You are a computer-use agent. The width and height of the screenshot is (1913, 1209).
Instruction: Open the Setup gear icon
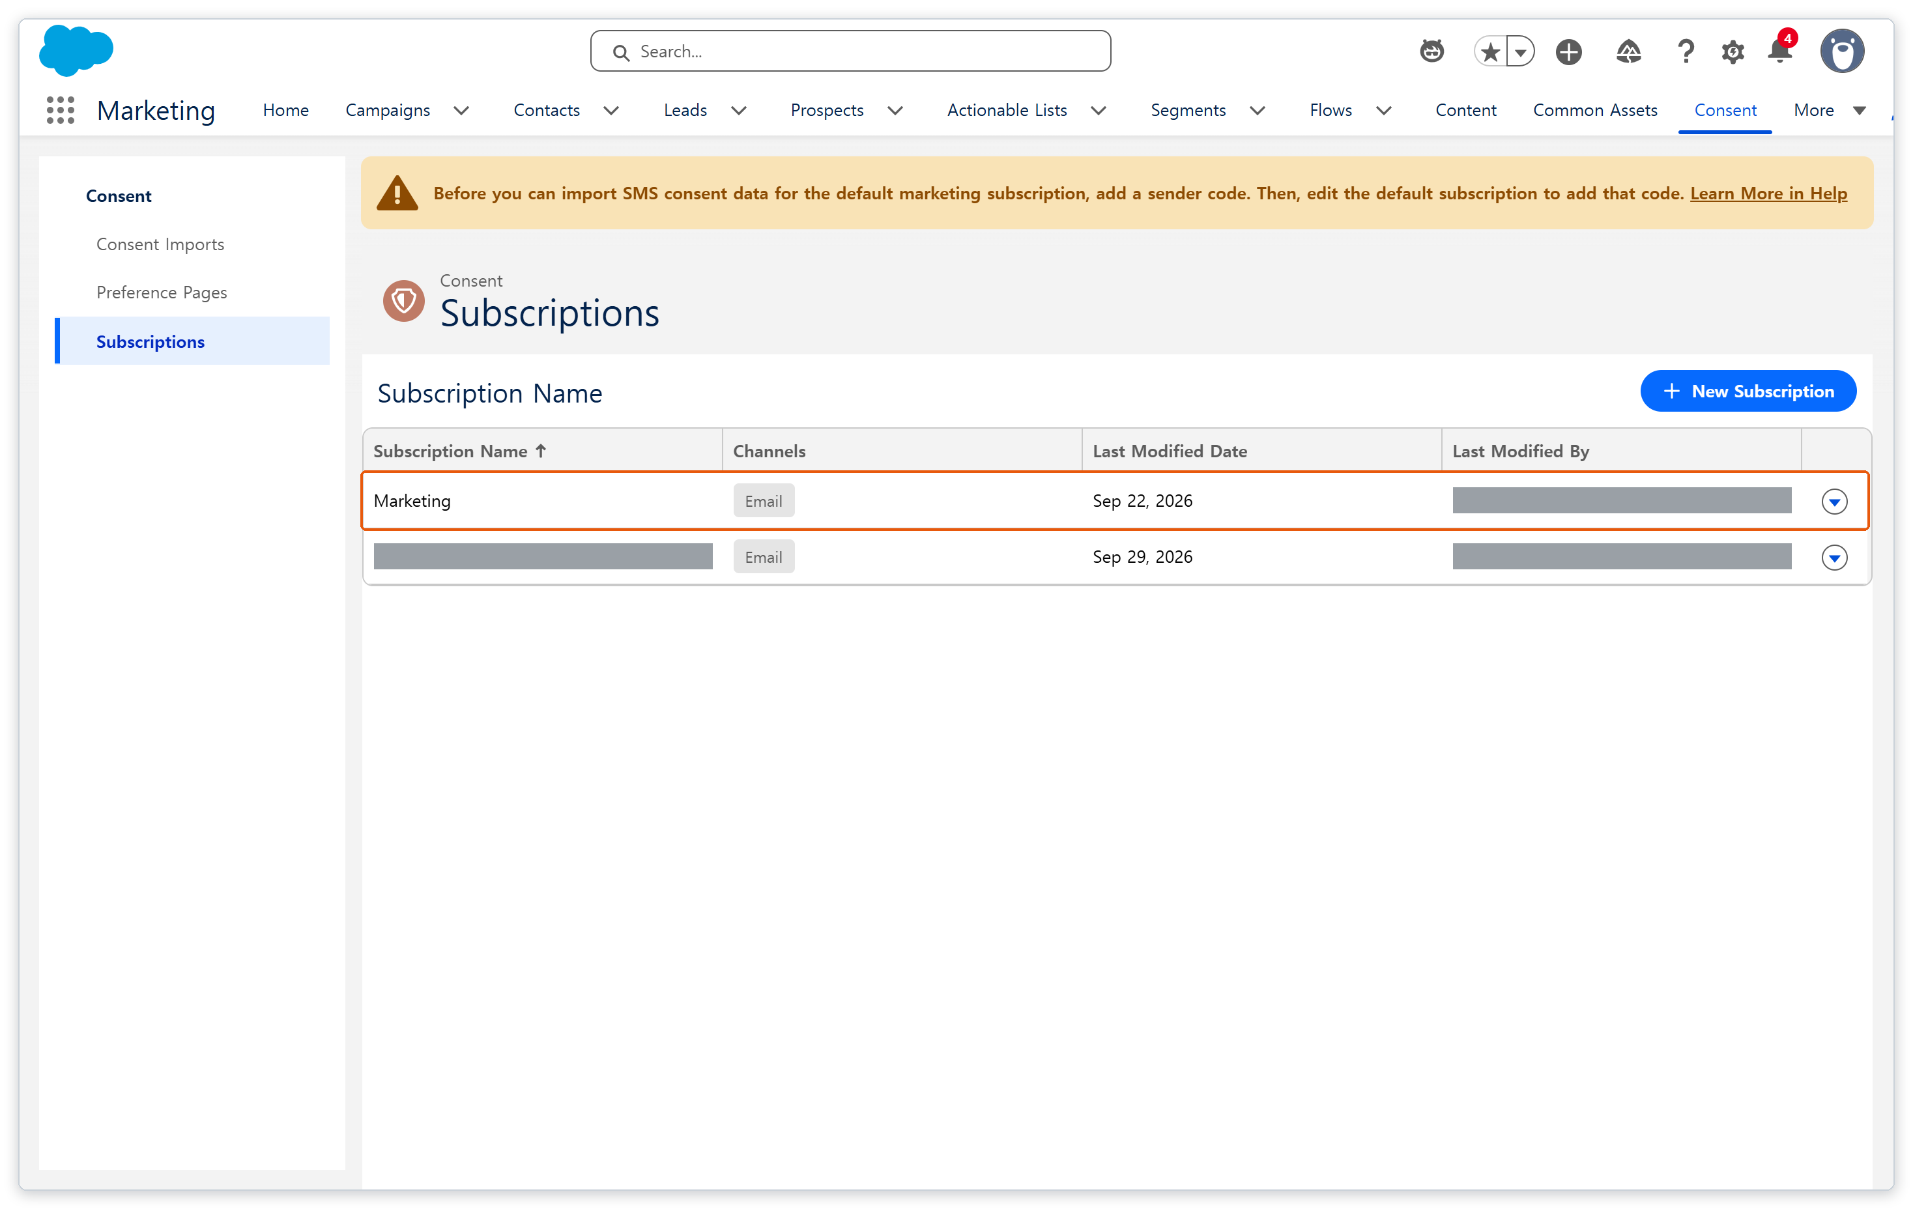[1733, 52]
